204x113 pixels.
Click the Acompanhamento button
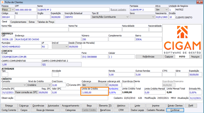click(71, 106)
